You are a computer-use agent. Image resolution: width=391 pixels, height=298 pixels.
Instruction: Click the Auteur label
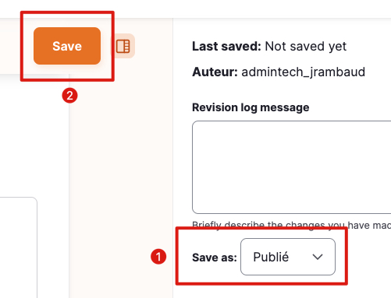click(215, 72)
